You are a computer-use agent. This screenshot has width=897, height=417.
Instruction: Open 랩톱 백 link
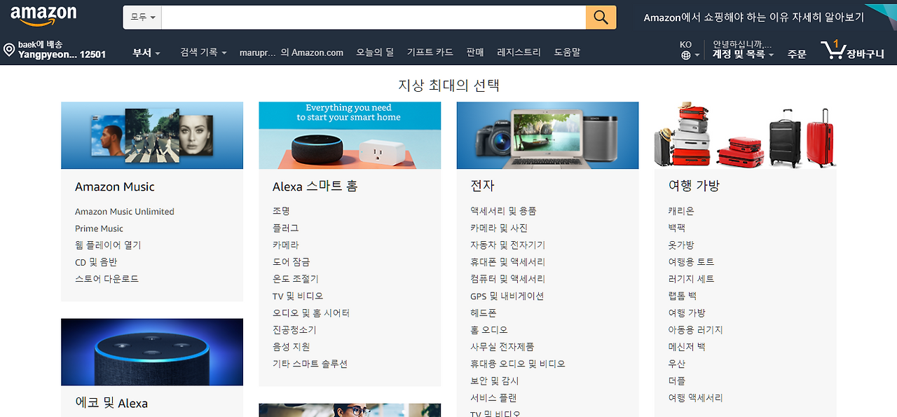click(683, 296)
